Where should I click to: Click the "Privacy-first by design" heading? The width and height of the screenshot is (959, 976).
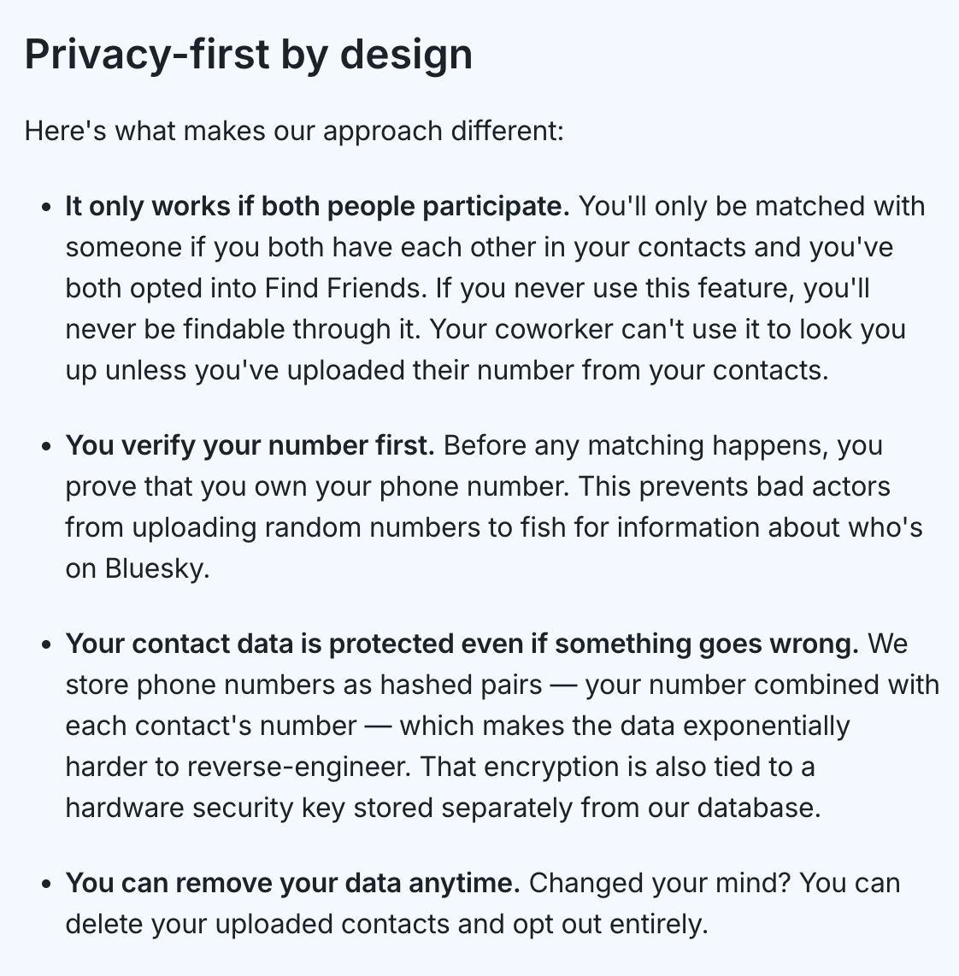pos(248,55)
